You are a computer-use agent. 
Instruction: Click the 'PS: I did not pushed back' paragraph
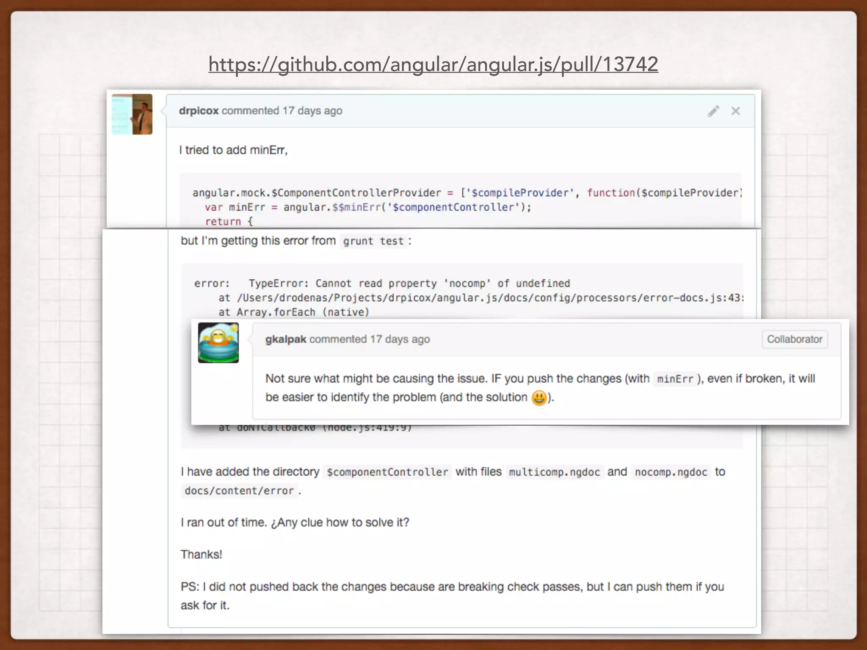click(x=453, y=596)
